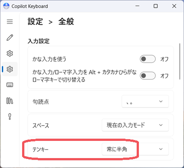
Task: Open the books library icon in sidebar
Action: pyautogui.click(x=10, y=101)
